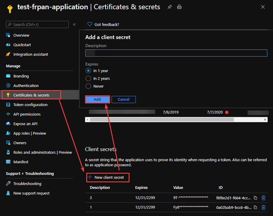
Task: Open New support request
Action: 31,193
